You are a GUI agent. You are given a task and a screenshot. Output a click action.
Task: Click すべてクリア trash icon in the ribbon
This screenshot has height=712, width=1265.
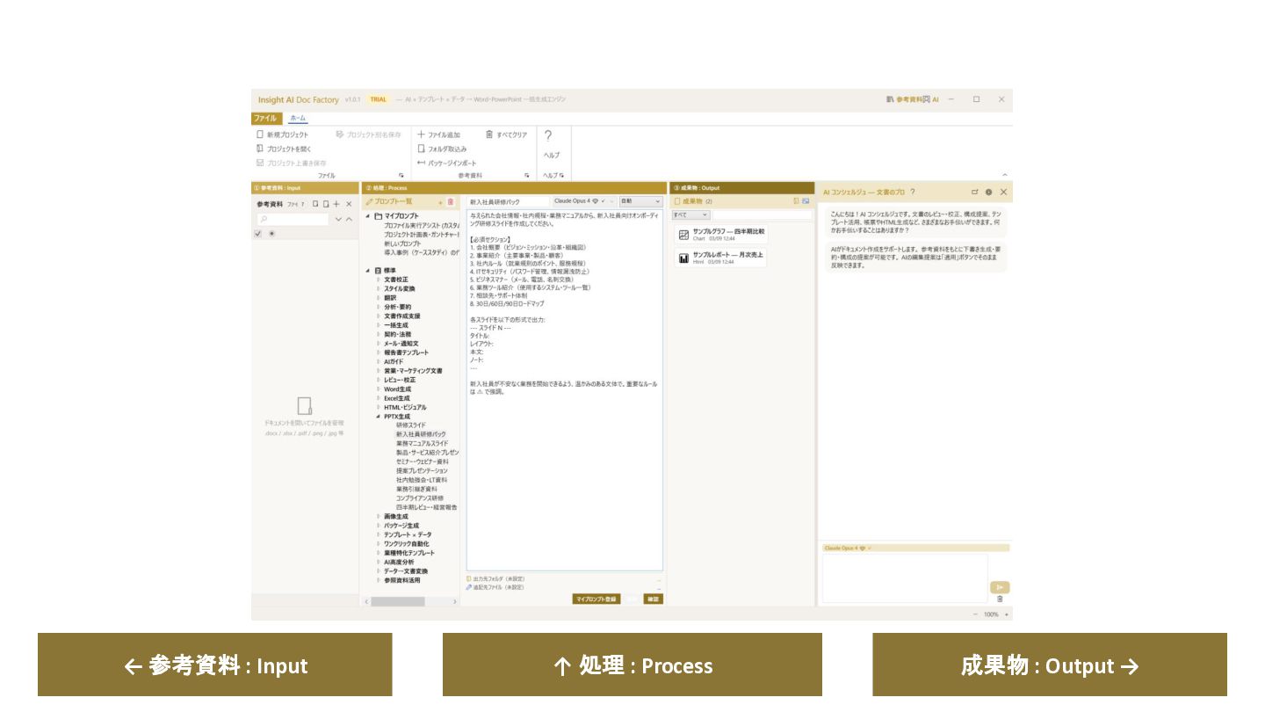[489, 134]
